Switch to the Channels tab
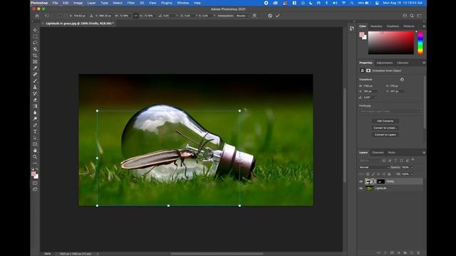The width and height of the screenshot is (456, 256). click(378, 152)
